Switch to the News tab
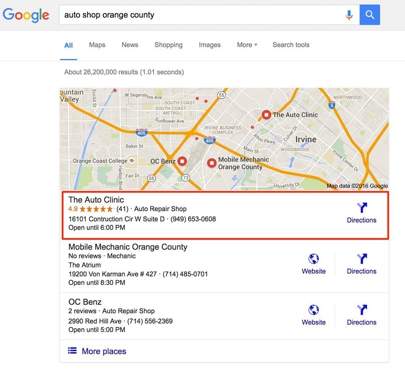The width and height of the screenshot is (405, 370). pos(130,45)
